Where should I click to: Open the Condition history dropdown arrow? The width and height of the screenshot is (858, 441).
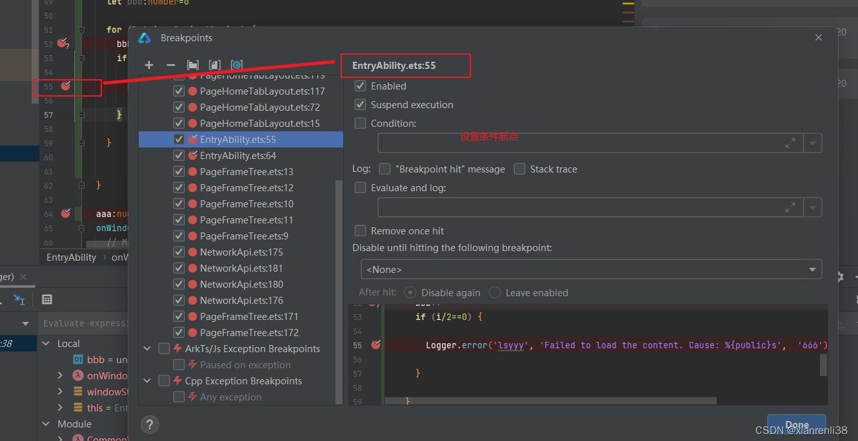(813, 143)
